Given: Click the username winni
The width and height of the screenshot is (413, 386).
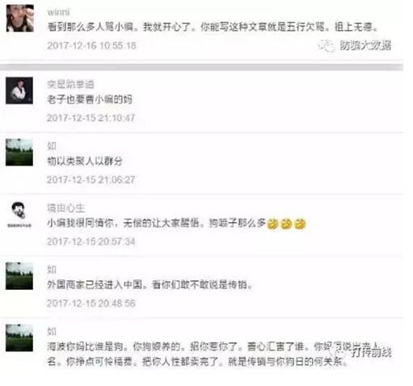Looking at the screenshot, I should pyautogui.click(x=58, y=12).
